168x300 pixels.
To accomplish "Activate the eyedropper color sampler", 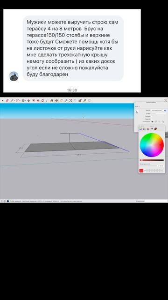I will [x=145, y=171].
